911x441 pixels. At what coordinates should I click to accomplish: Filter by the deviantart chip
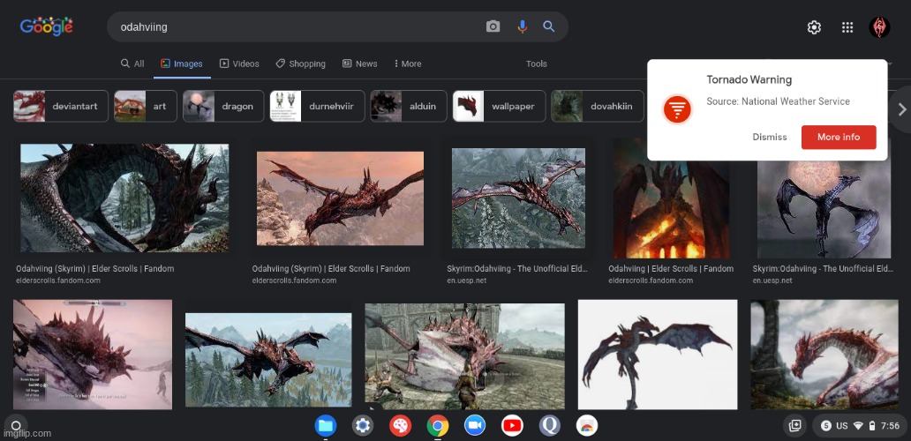(60, 106)
